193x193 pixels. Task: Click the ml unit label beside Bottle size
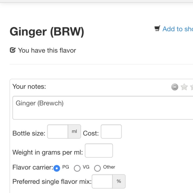point(74,132)
